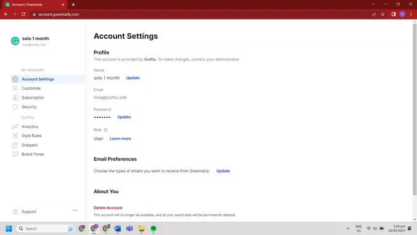The height and width of the screenshot is (235, 417).
Task: Click the email text nina@outfiu.site in Profile
Action: pyautogui.click(x=110, y=98)
